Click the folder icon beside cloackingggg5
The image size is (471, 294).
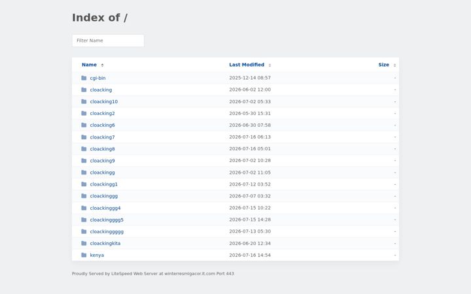point(84,220)
